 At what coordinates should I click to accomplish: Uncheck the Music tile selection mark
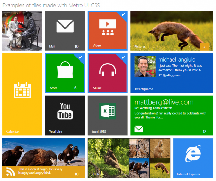(123, 57)
